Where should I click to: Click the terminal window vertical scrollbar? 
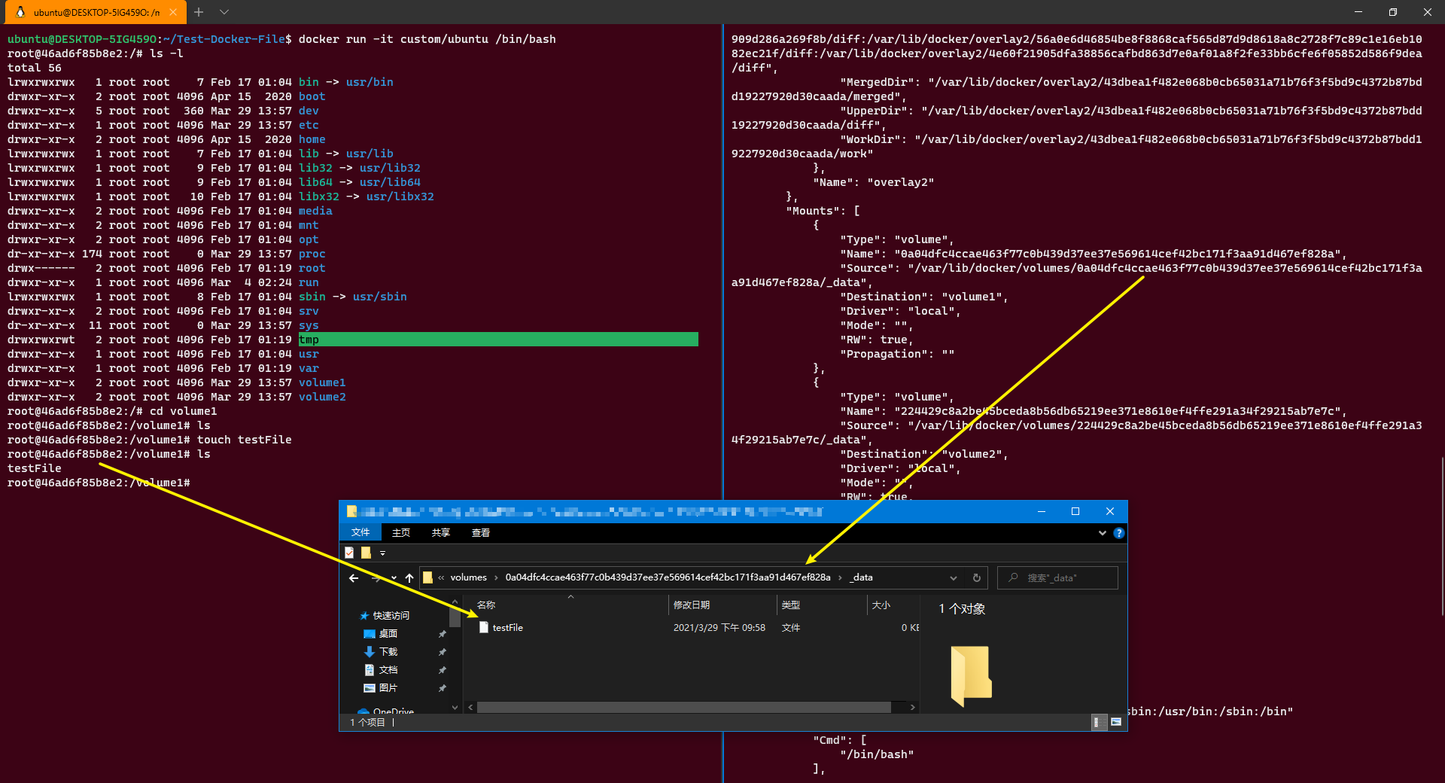[x=1441, y=536]
